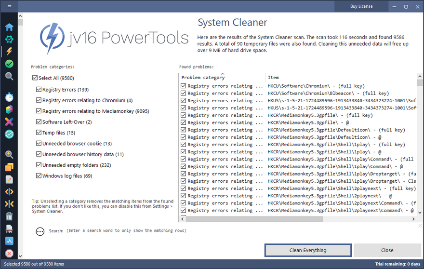424x269 pixels.
Task: Uncheck Unneeded browser cookie (13)
Action: (39, 144)
